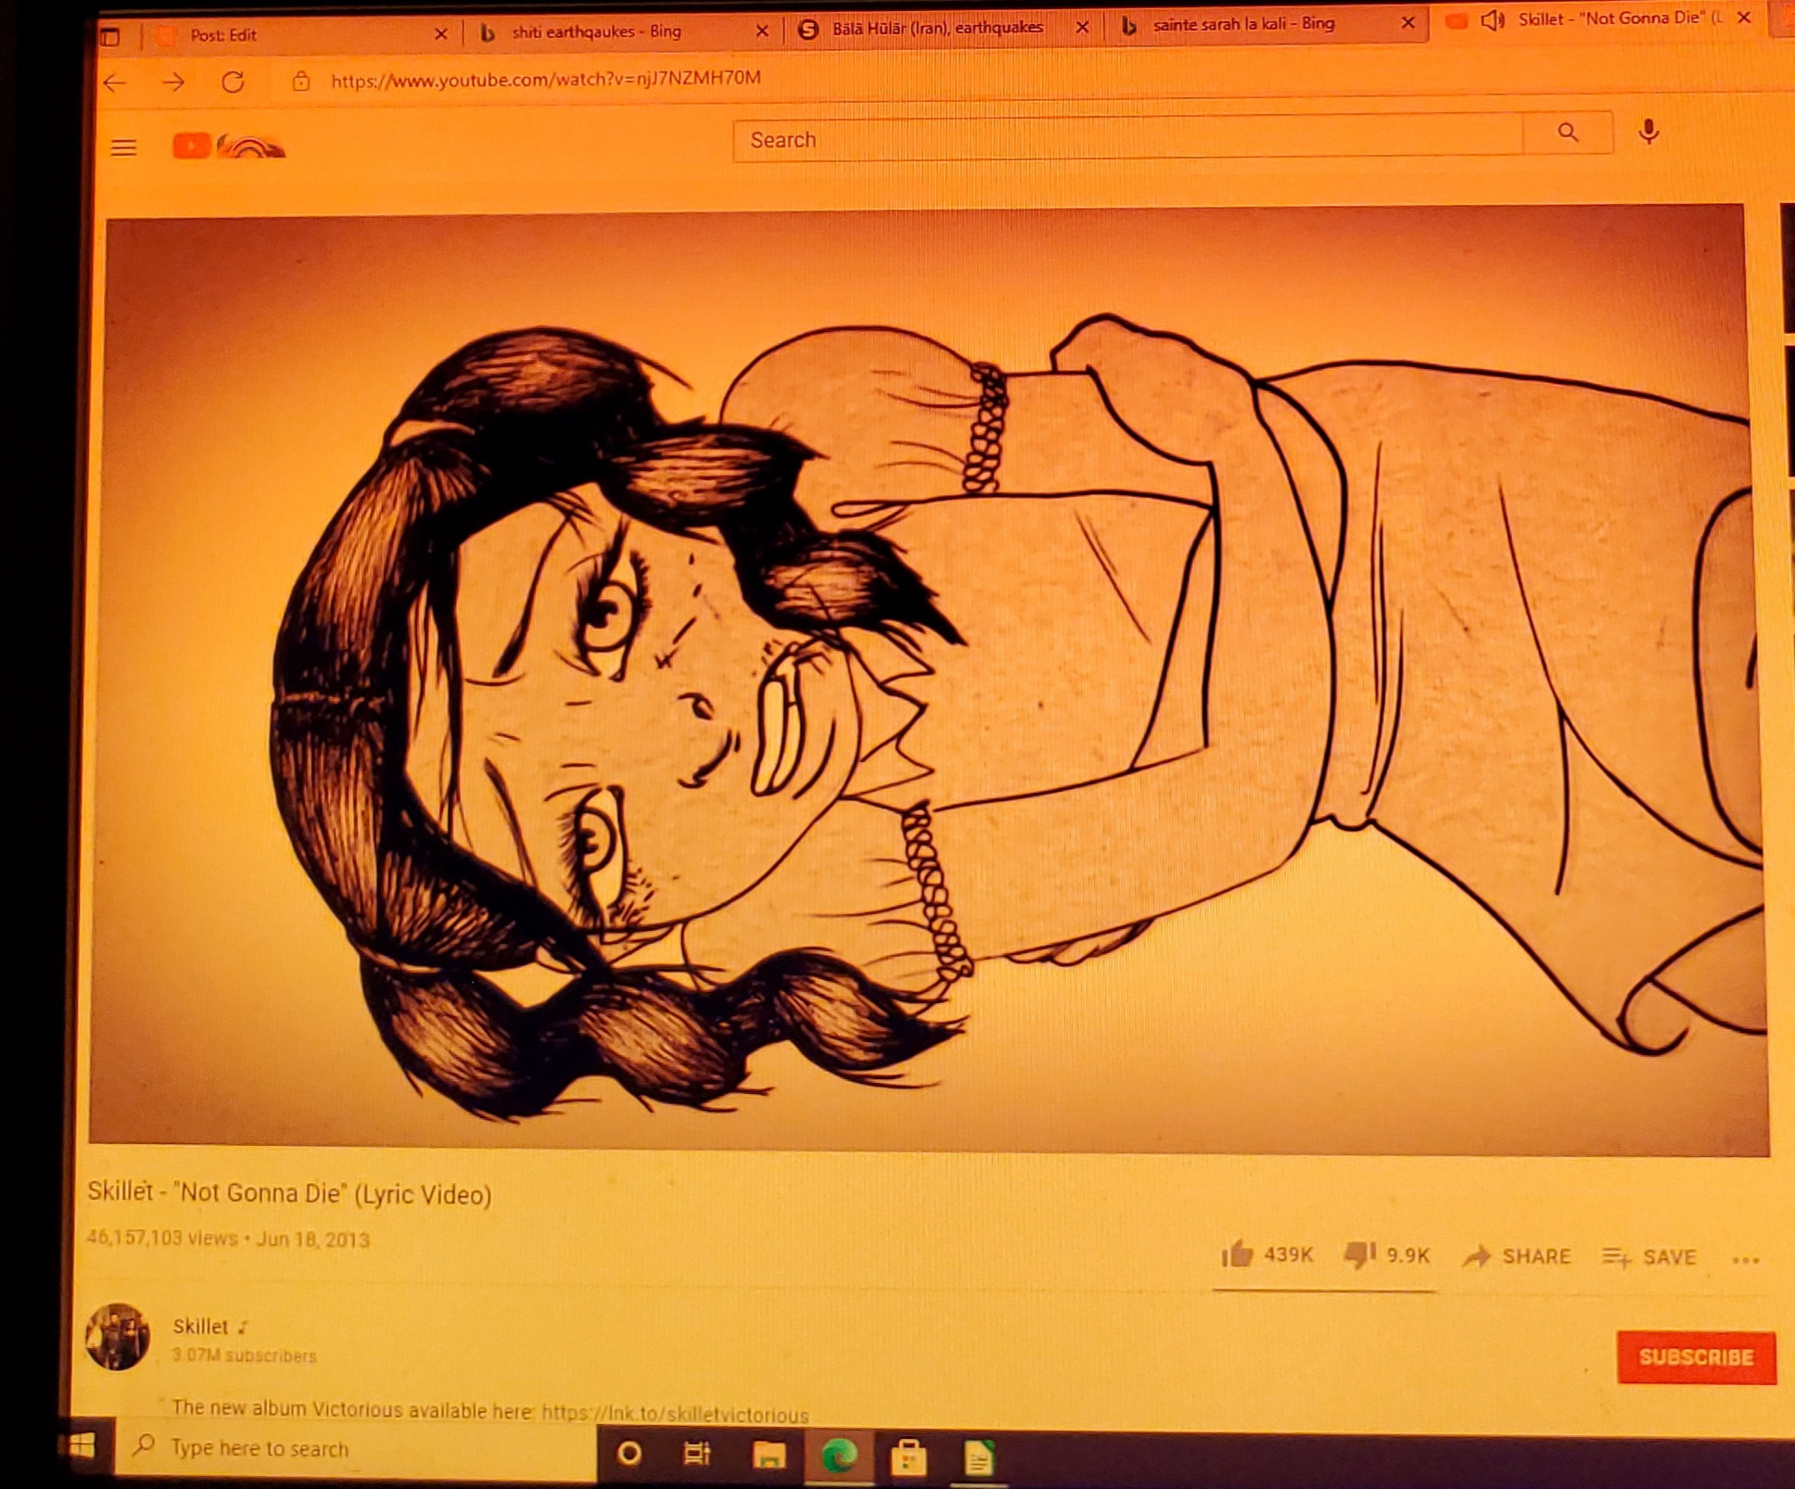
Task: Click the address bar lock icon
Action: [x=300, y=82]
